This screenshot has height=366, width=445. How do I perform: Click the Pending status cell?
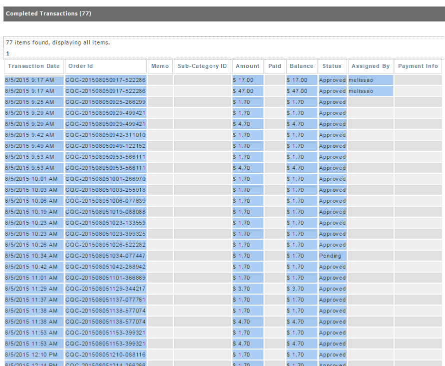333,256
